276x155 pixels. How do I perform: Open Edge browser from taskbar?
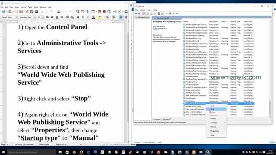88,152
